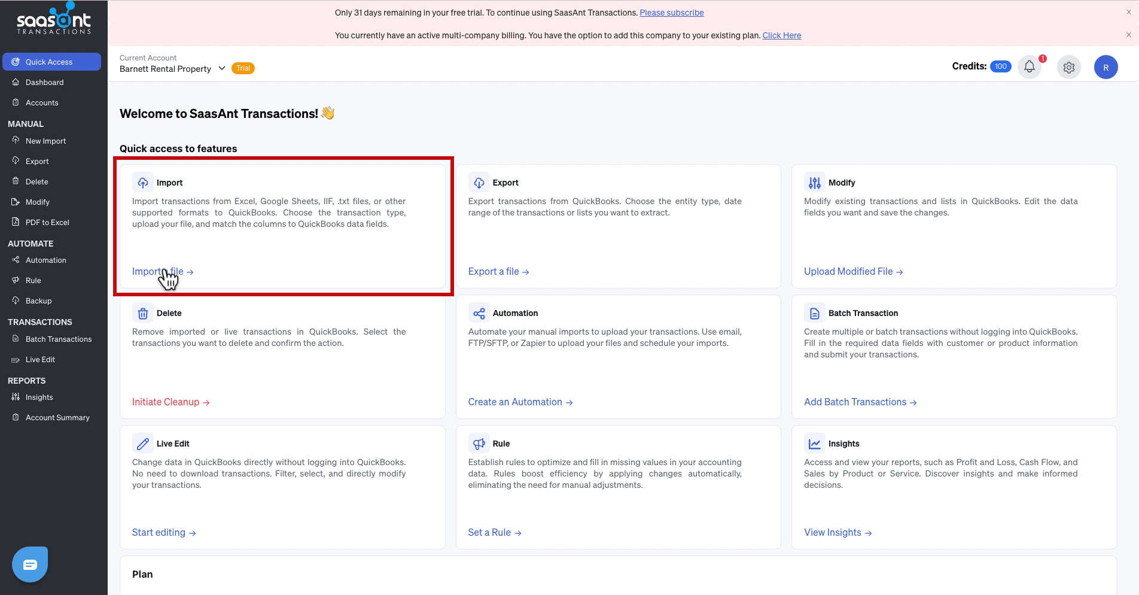Image resolution: width=1139 pixels, height=595 pixels.
Task: Open the chat support bubble icon
Action: (30, 564)
